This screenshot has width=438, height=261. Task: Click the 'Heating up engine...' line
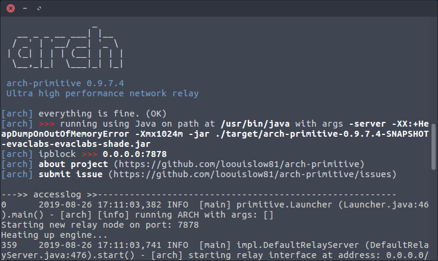point(54,235)
